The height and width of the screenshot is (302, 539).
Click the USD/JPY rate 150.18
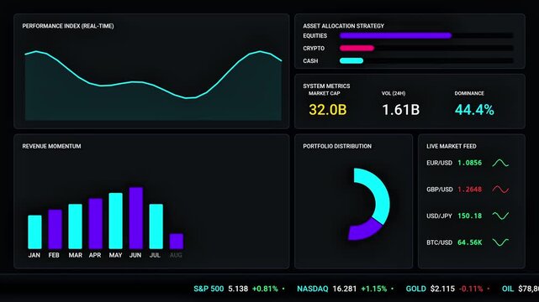(x=469, y=216)
